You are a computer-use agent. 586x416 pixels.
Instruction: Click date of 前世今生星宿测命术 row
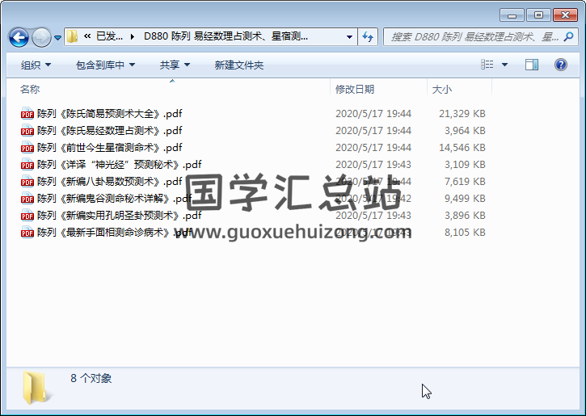coord(373,148)
